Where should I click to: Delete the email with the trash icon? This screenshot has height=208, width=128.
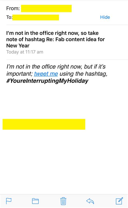coord(63,201)
